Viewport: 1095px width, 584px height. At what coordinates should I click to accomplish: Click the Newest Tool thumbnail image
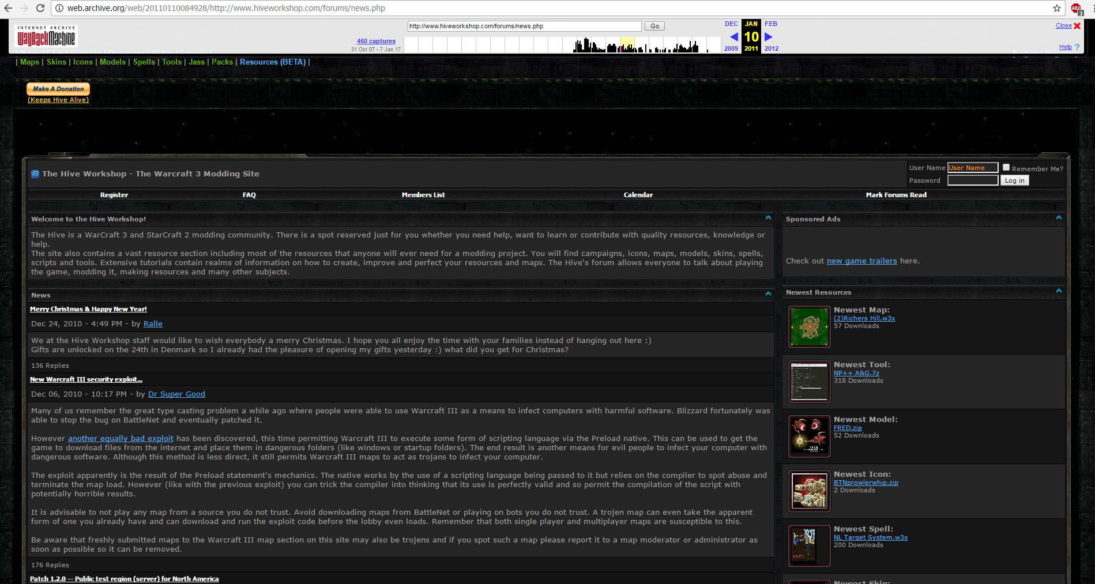pyautogui.click(x=809, y=382)
